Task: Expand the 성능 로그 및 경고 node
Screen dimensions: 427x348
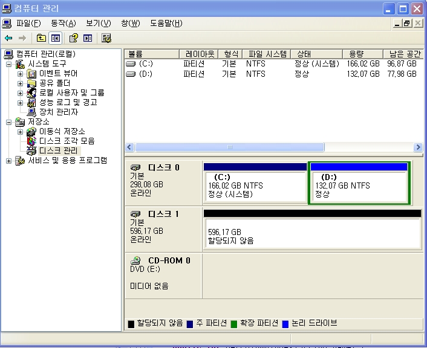Action: click(x=20, y=103)
